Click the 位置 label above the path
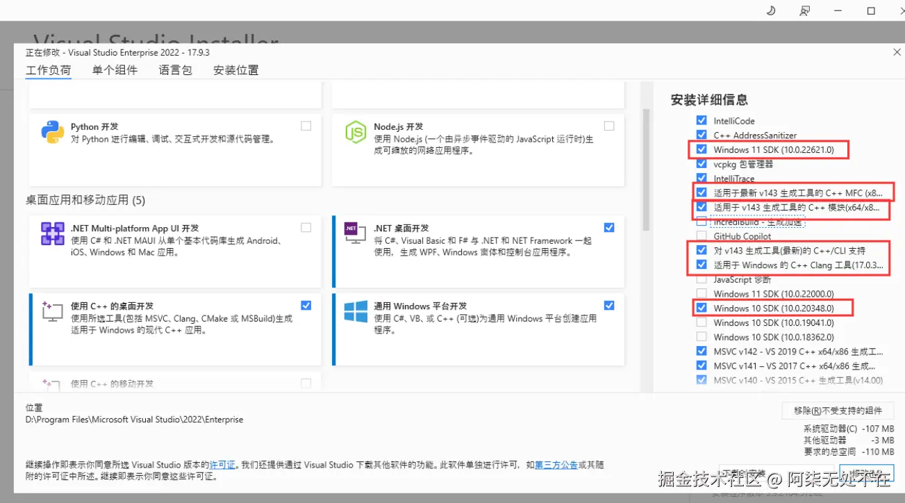The image size is (905, 503). click(x=34, y=409)
